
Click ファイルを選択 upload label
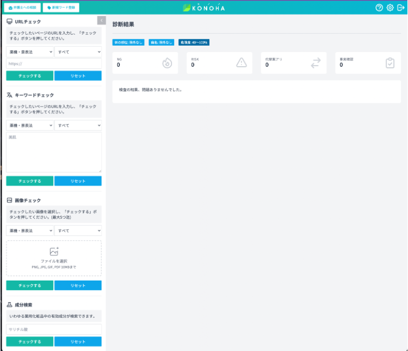tap(54, 261)
